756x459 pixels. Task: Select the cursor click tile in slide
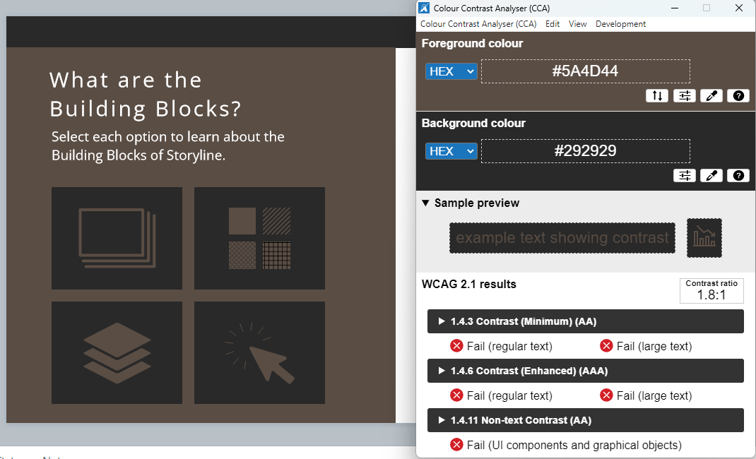(259, 352)
